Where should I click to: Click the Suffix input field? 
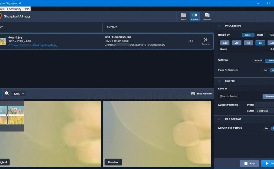tap(264, 110)
